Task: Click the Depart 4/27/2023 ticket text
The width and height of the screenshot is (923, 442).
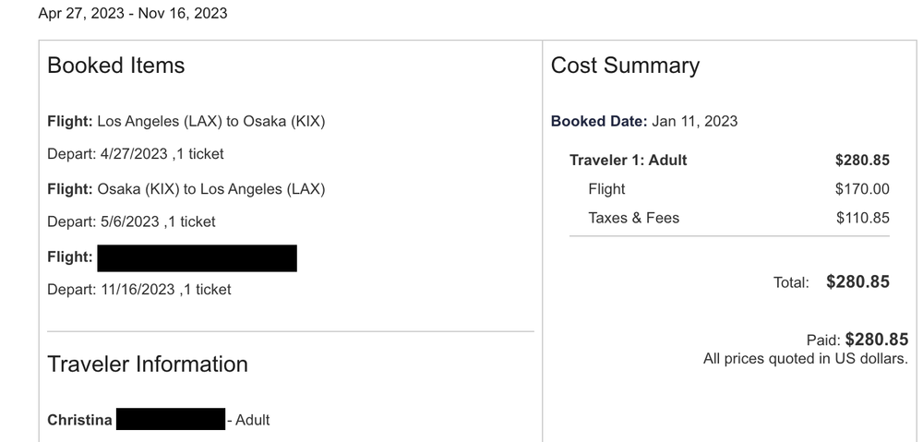Action: pyautogui.click(x=135, y=153)
